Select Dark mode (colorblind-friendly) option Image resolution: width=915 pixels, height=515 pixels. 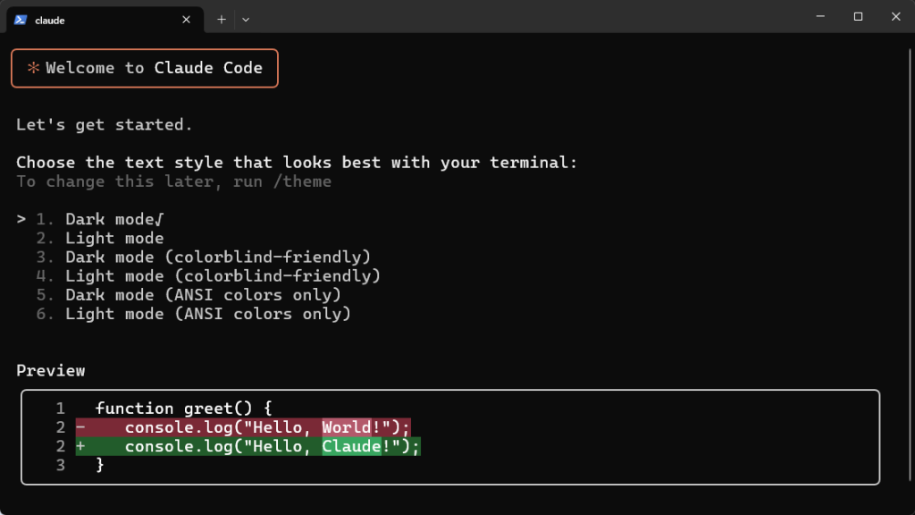click(x=203, y=257)
